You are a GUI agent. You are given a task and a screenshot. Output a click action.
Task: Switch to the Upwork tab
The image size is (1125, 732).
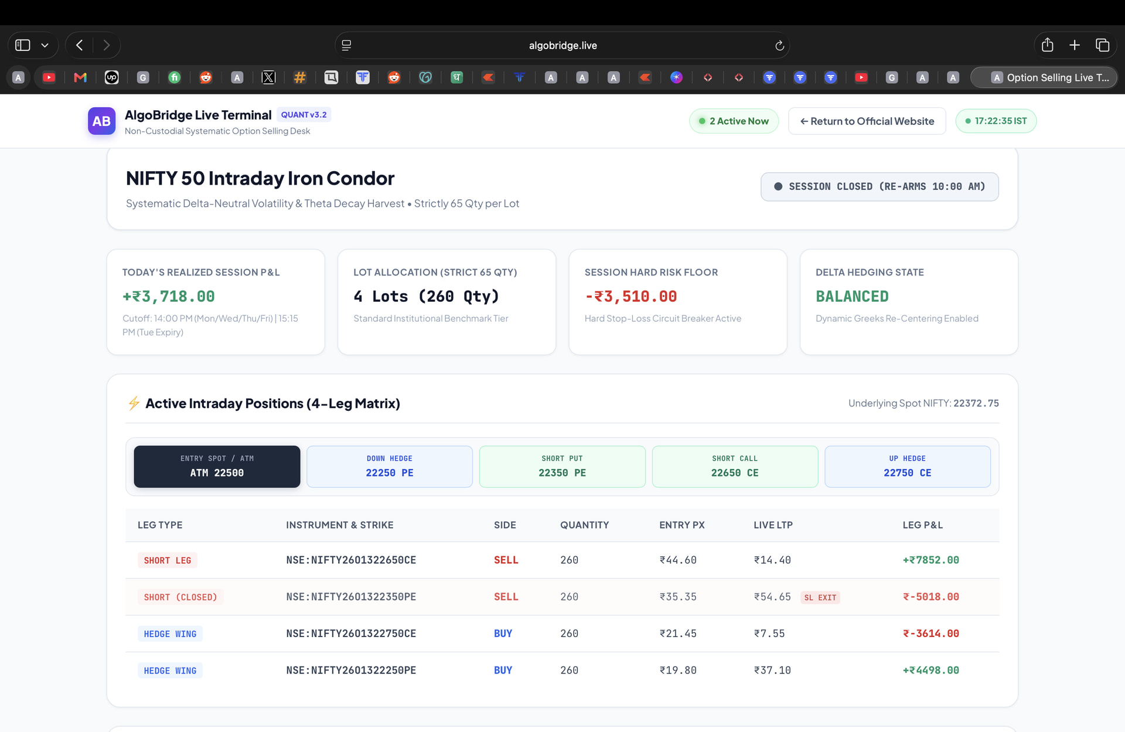tap(111, 77)
